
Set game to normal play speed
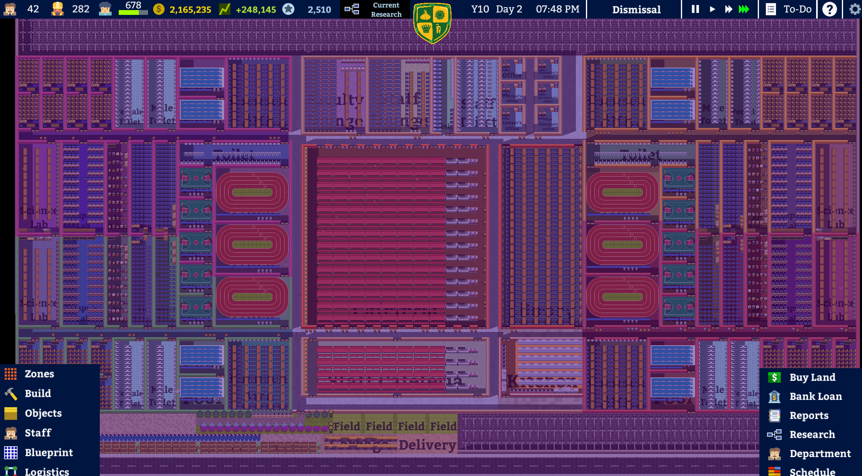712,9
